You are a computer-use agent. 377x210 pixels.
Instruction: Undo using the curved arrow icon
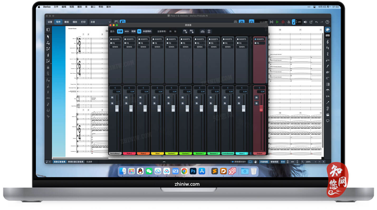click(x=316, y=22)
